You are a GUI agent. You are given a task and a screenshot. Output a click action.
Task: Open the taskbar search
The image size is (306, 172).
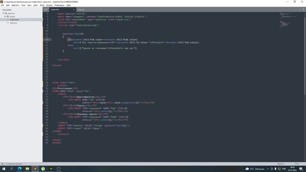click(11, 169)
